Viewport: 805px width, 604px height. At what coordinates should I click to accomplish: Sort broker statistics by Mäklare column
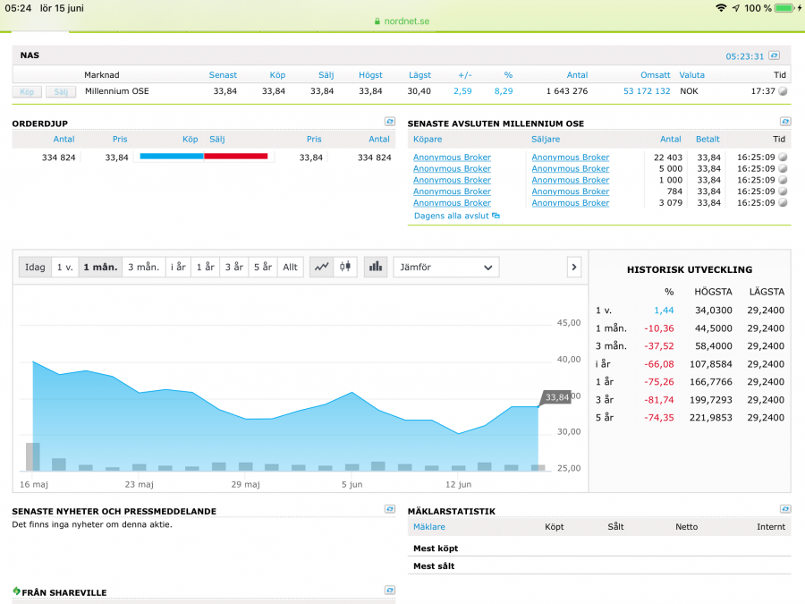[x=428, y=527]
